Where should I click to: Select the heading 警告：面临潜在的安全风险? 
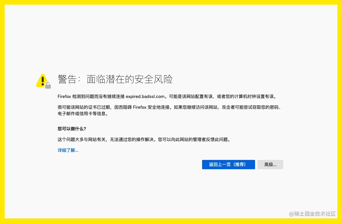[x=115, y=79]
